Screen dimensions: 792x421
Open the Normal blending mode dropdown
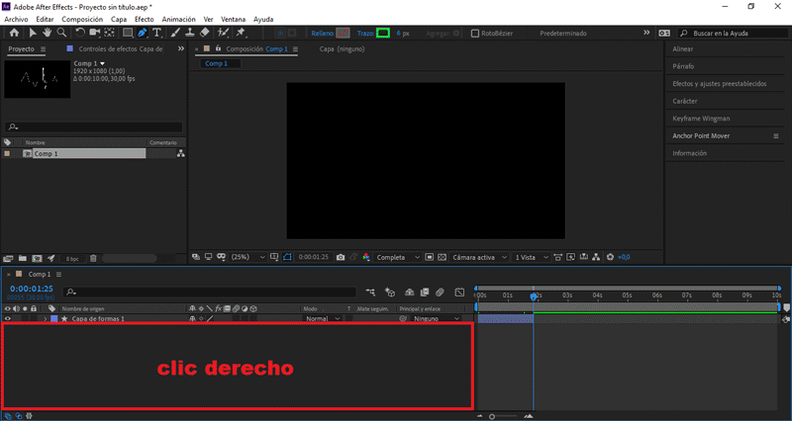[x=323, y=318]
